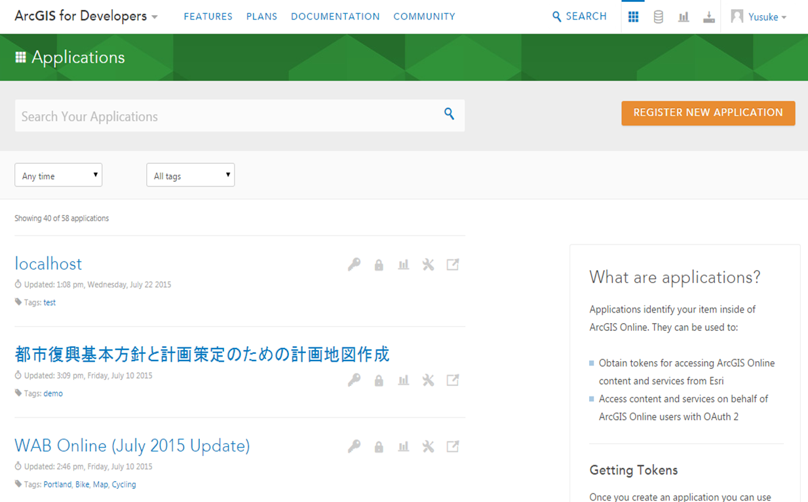Click wrench icon for WAB Online application

click(x=428, y=447)
